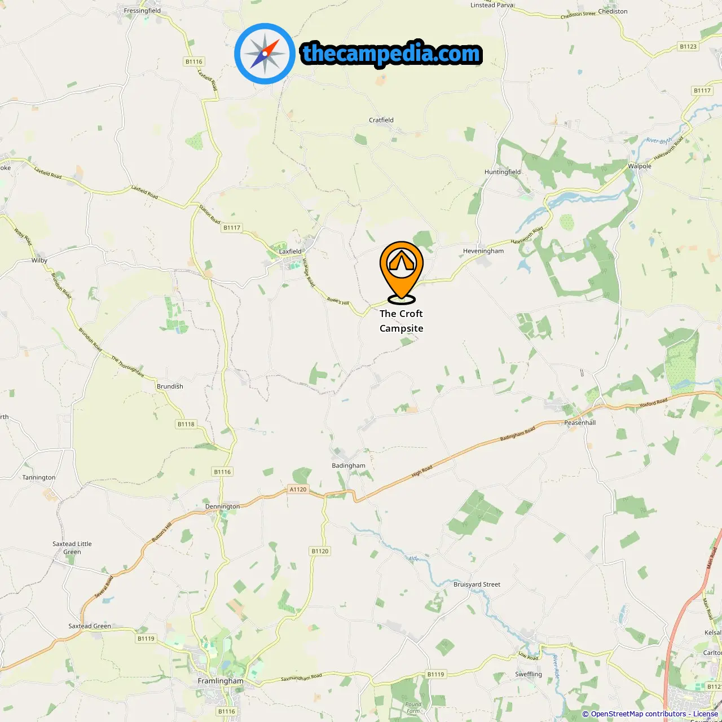
Task: Open thecampedia.com logo text
Action: pos(391,54)
